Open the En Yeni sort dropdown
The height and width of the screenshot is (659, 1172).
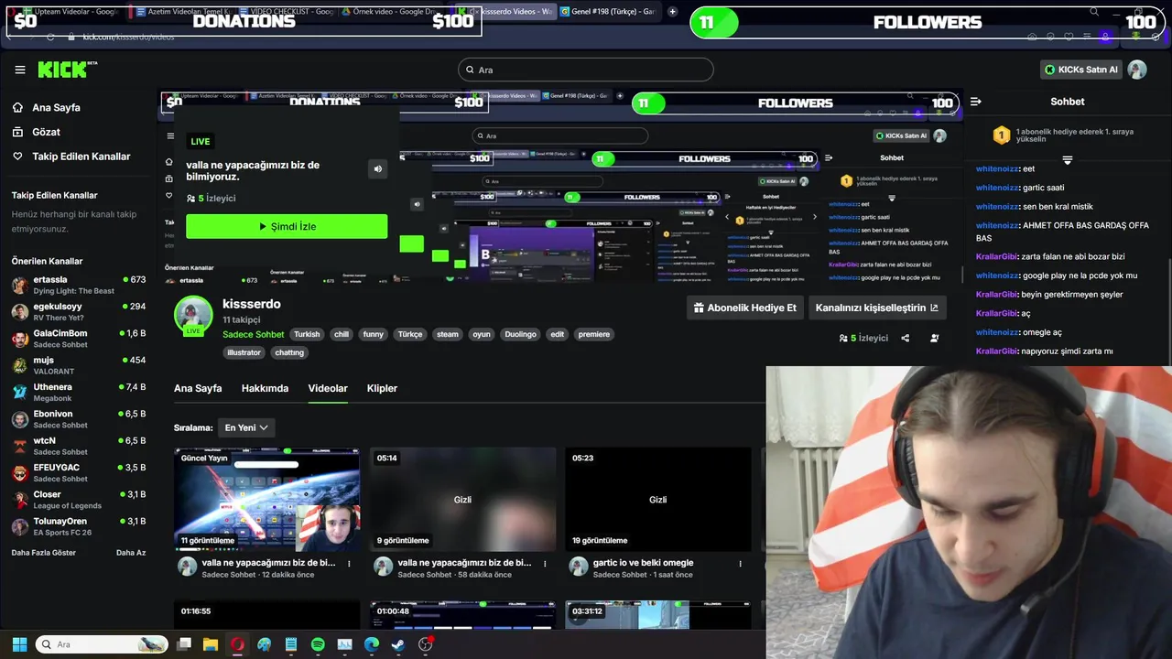(x=246, y=427)
